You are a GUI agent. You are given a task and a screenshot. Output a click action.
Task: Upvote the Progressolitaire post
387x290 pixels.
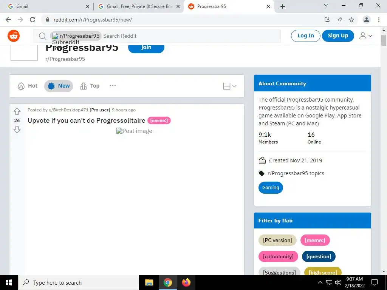coord(17,111)
